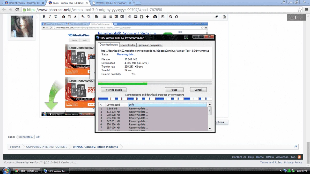310x174 pixels.
Task: Open the text color picker
Action: pos(63,17)
